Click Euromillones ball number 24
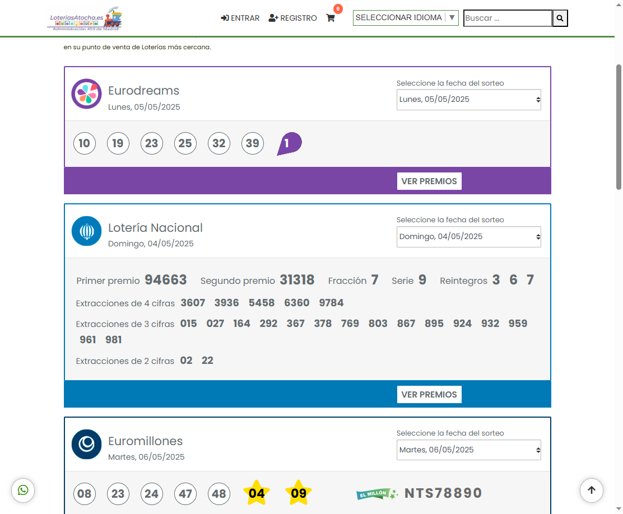Viewport: 623px width, 514px height. tap(152, 494)
